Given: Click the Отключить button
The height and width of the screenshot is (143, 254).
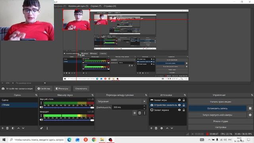Looking at the screenshot, I should [81, 89].
